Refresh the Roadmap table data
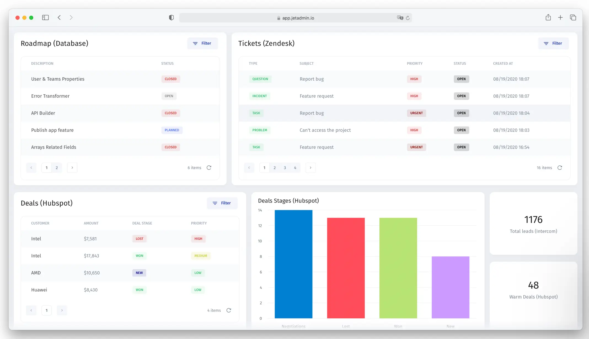589x339 pixels. [209, 168]
